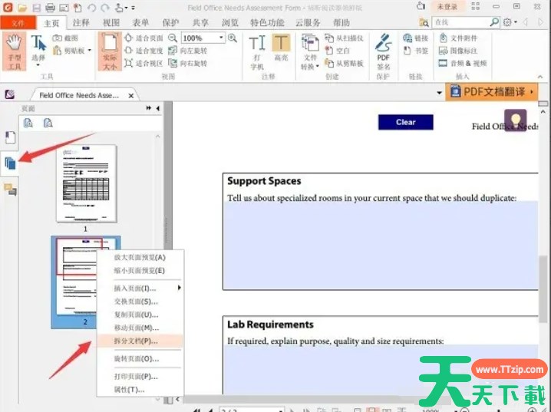Open the comments panel in left sidebar
This screenshot has width=551, height=412.
coord(10,190)
